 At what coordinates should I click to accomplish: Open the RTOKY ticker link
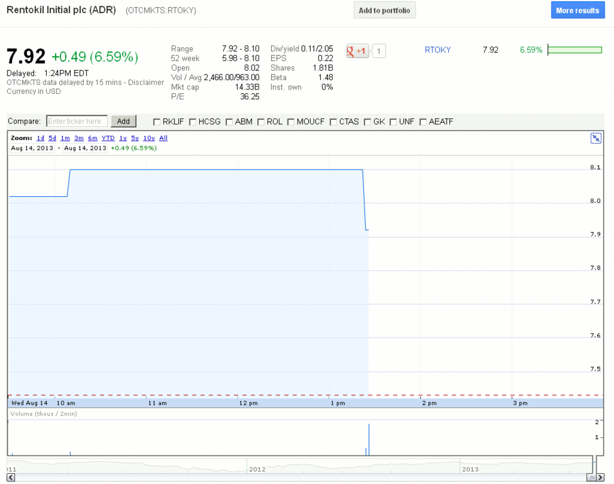pos(437,50)
